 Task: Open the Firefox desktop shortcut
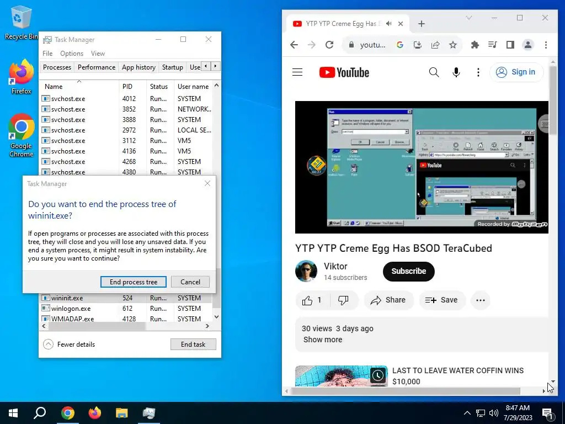pos(22,77)
